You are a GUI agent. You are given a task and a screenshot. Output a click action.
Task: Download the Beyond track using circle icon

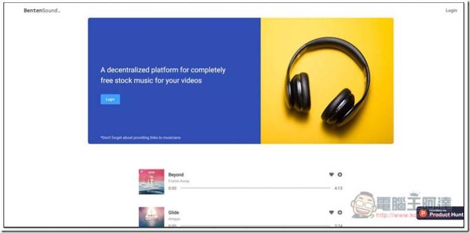[x=340, y=174]
